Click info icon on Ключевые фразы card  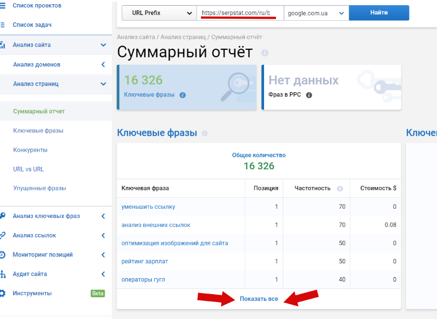click(x=183, y=95)
